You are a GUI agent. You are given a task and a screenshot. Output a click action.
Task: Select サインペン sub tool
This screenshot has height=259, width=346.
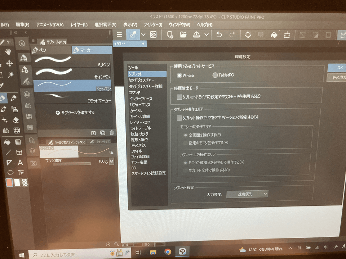tap(72, 73)
